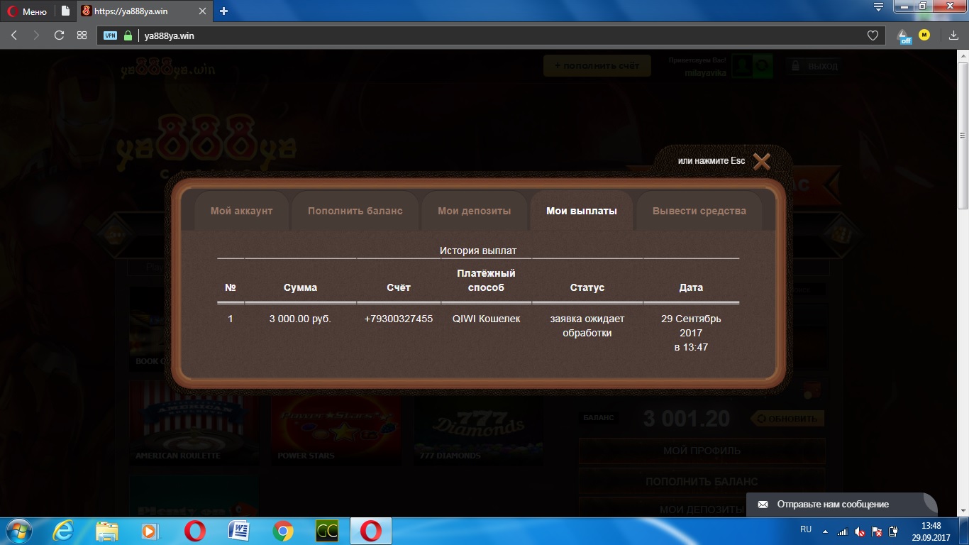Click the ПОПОЛНИТЬ БАЛАНС sidebar button
Viewport: 969px width, 545px height.
click(702, 482)
